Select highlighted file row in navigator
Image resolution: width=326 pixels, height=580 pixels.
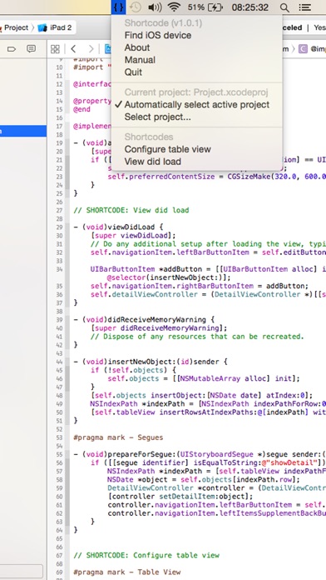pos(23,131)
